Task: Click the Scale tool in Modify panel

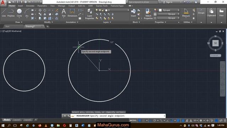Action: (x=45, y=18)
